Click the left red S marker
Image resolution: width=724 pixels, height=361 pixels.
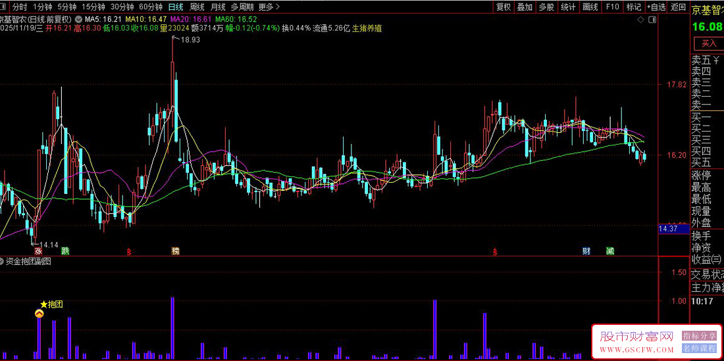pyautogui.click(x=130, y=252)
